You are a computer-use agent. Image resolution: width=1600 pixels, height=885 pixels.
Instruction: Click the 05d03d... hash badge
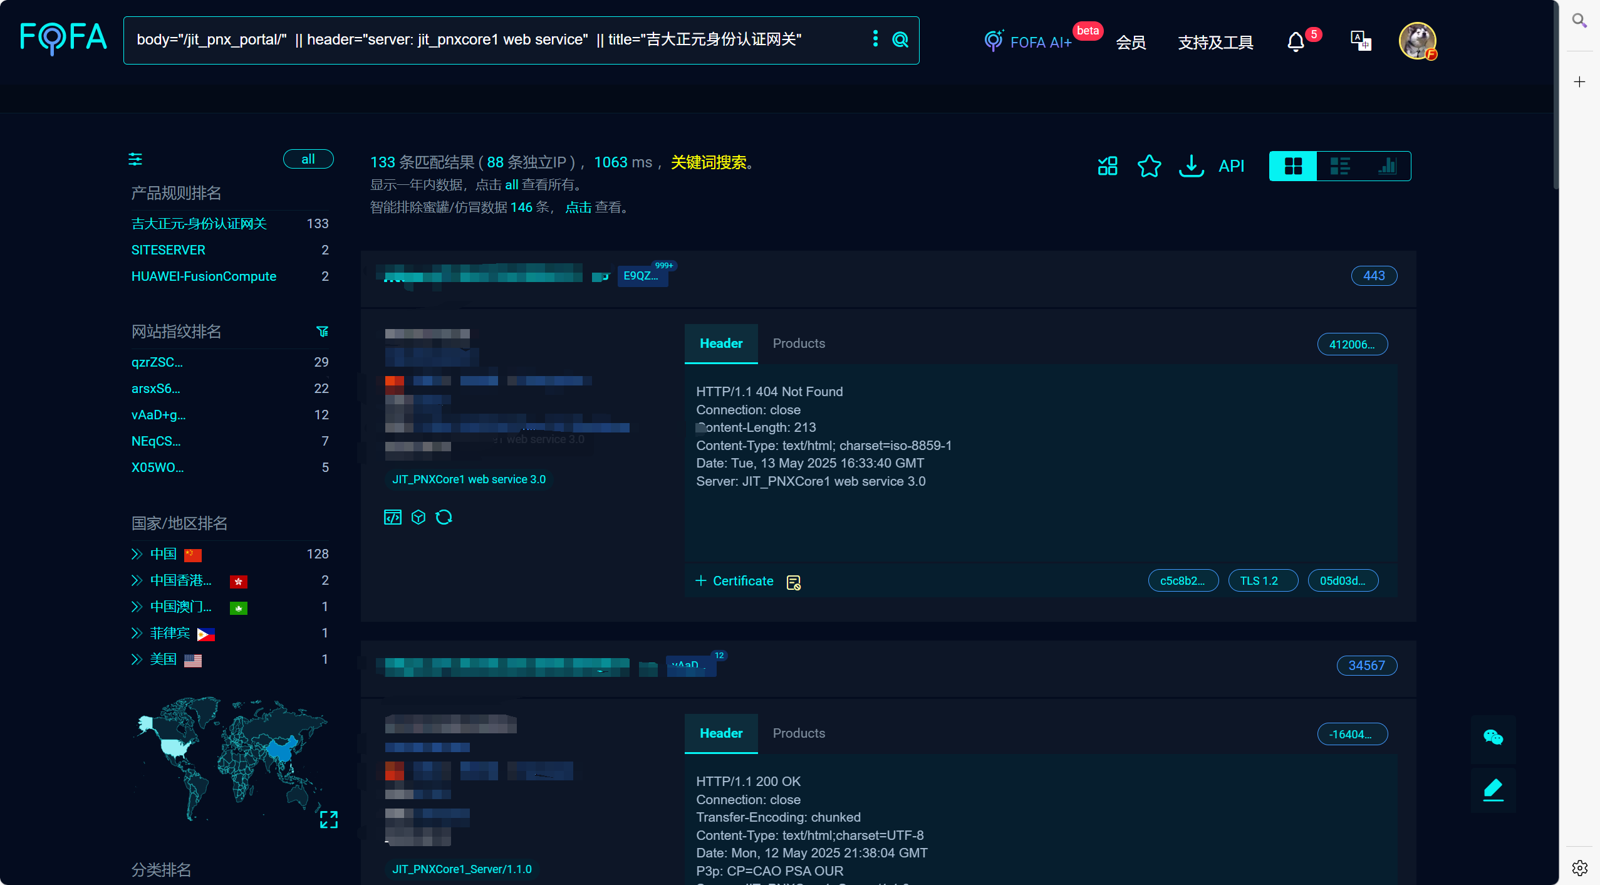(x=1343, y=581)
